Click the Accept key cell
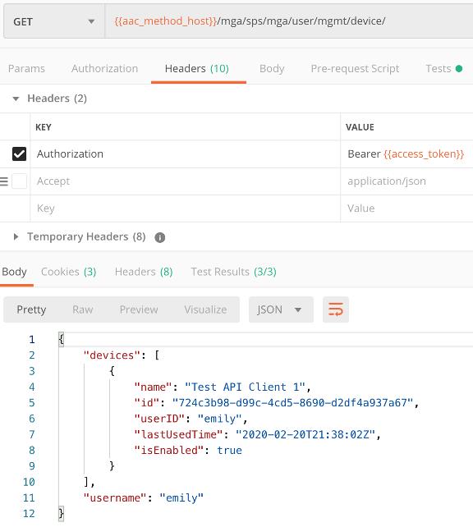473x527 pixels. pos(185,181)
